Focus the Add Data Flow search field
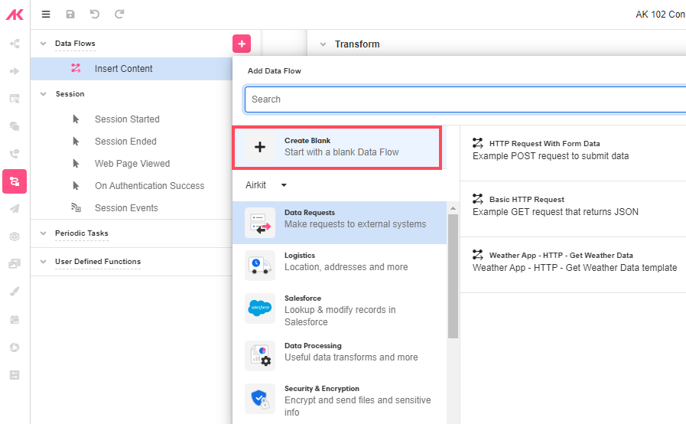Screen dimensions: 686x424 pos(465,99)
